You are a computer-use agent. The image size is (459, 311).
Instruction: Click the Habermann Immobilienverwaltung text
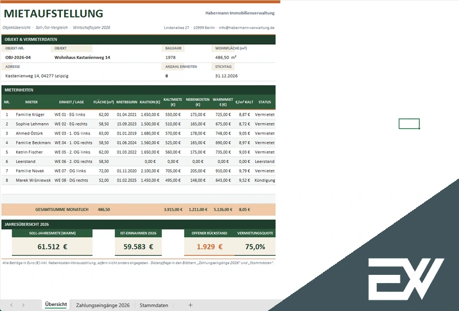[239, 13]
